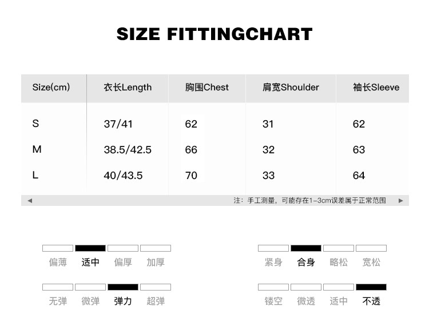Click the black box above 合身
The width and height of the screenshot is (429, 326).
click(x=306, y=248)
